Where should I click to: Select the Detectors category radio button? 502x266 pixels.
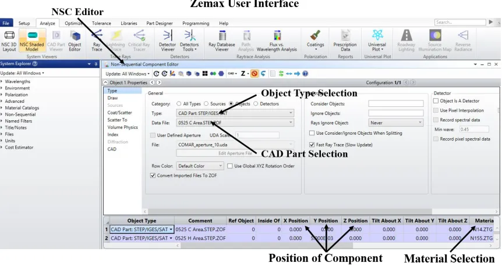click(256, 104)
